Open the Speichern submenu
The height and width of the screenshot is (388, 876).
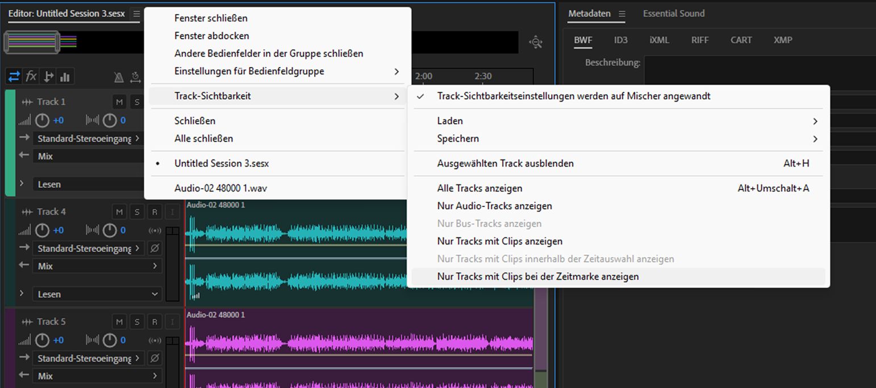tap(619, 138)
